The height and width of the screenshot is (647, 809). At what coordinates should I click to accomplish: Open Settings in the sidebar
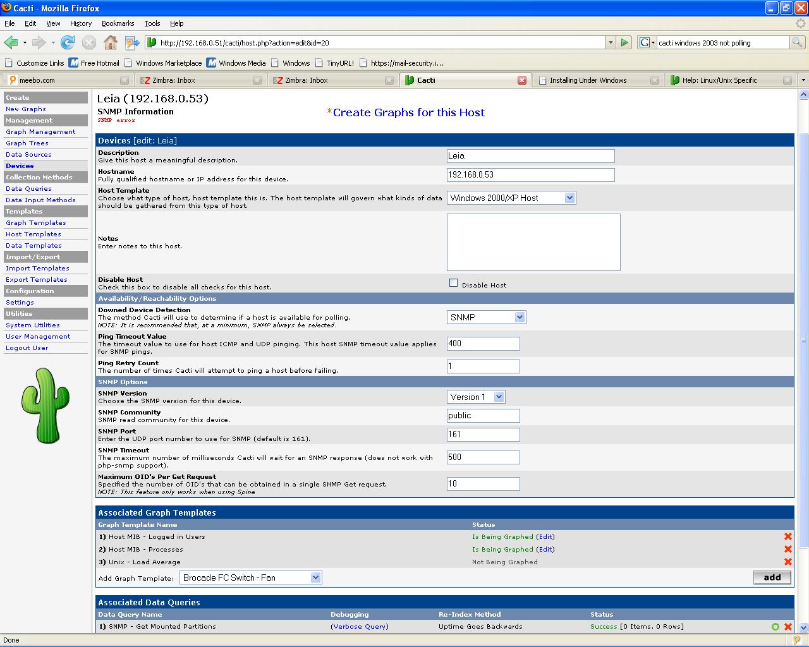tap(20, 303)
